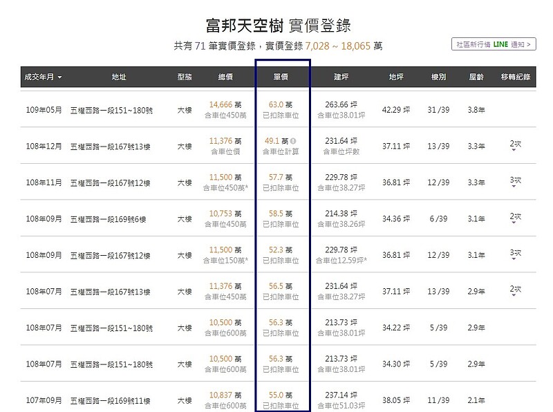Click the 富邦天空樹 實價登錄 page title
Image resolution: width=553 pixels, height=412 pixels.
[x=279, y=26]
